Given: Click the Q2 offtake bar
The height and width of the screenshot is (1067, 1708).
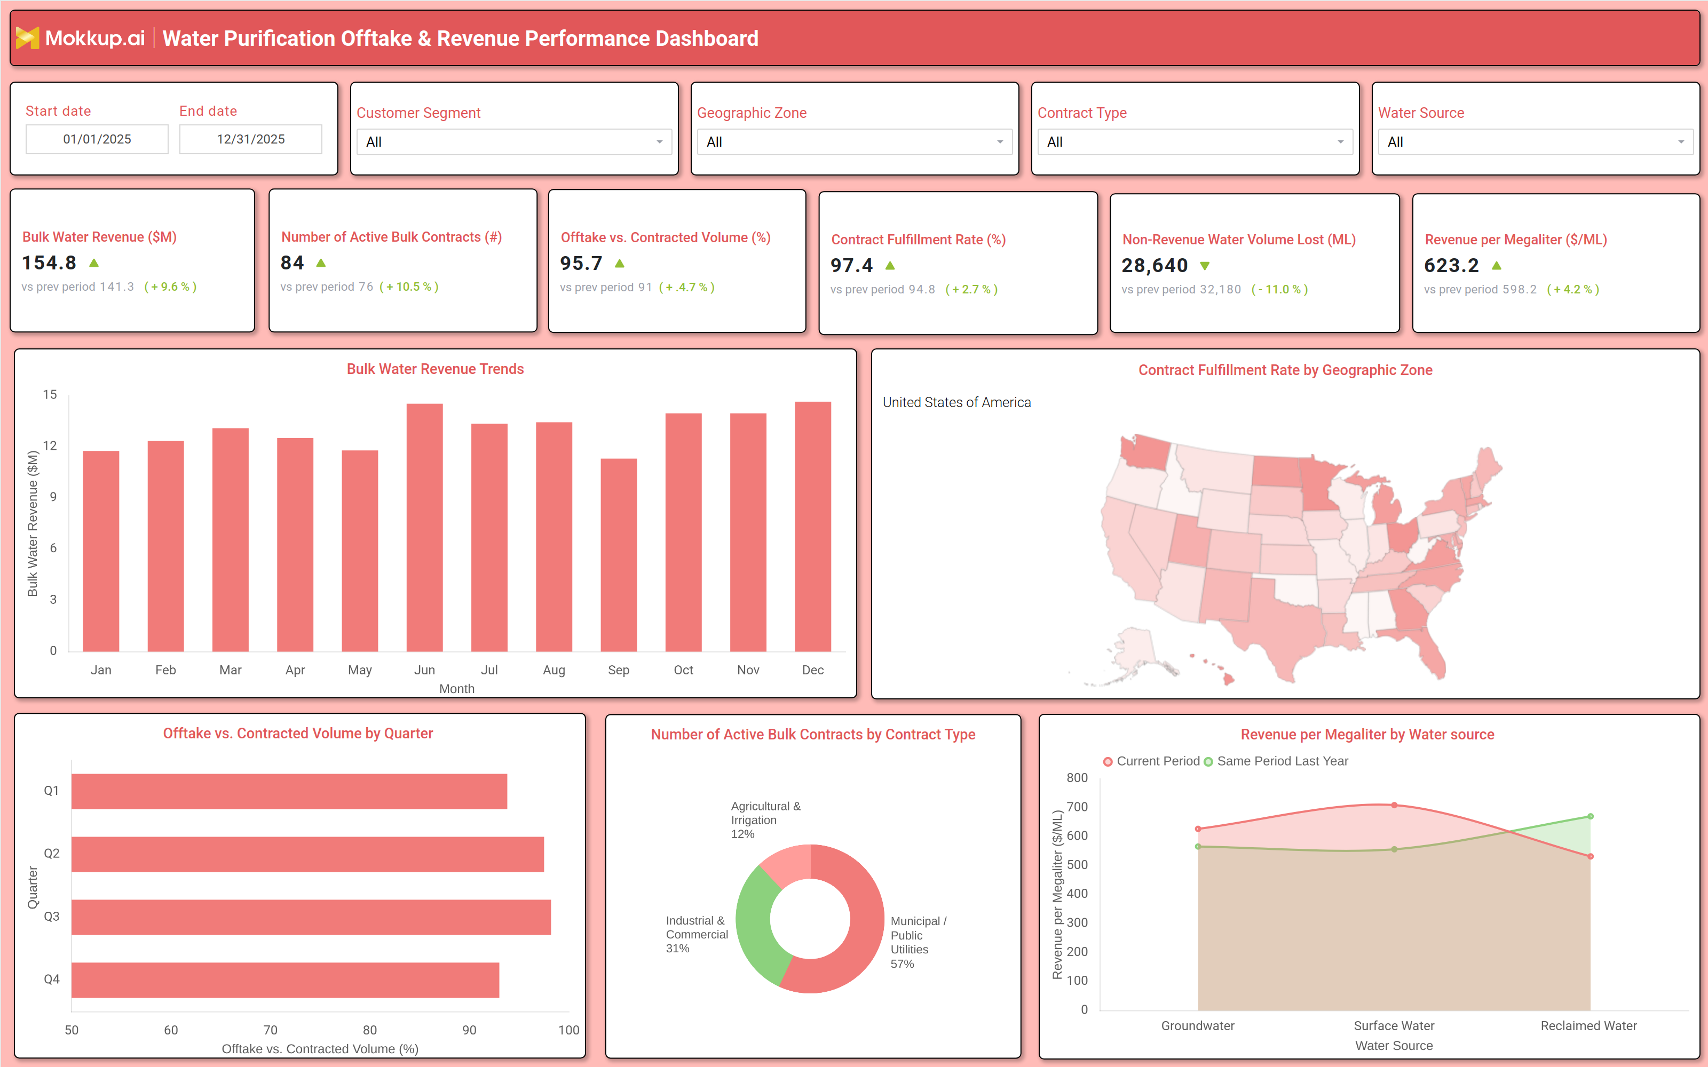Looking at the screenshot, I should tap(308, 854).
